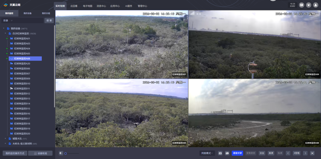Toggle the mute speaker icon

tap(61, 153)
